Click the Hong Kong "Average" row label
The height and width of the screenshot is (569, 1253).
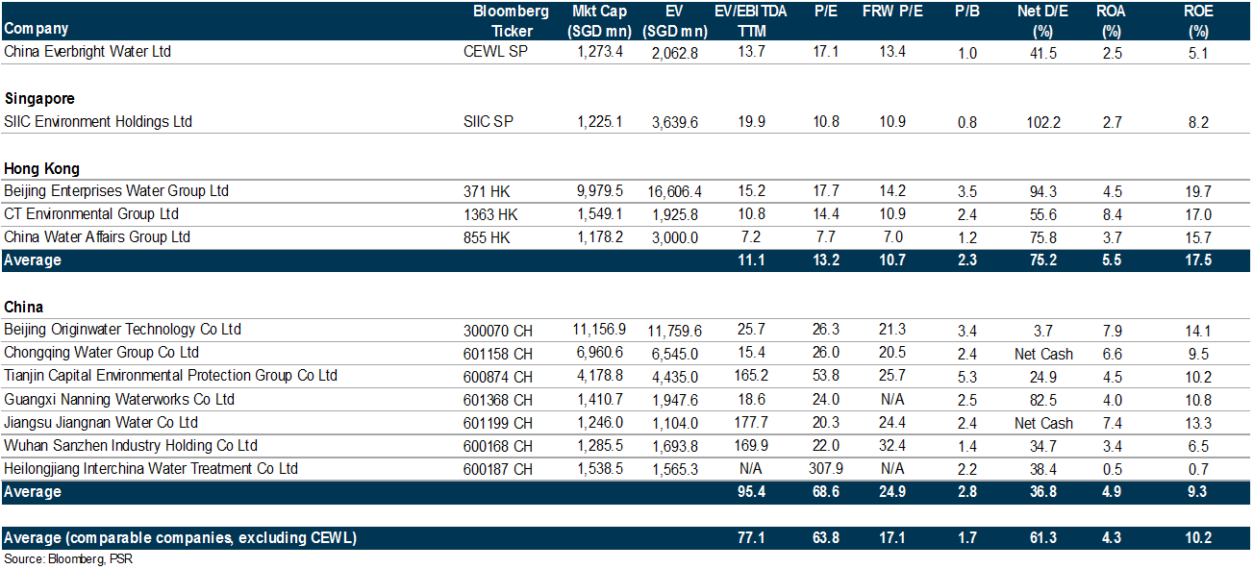point(33,260)
